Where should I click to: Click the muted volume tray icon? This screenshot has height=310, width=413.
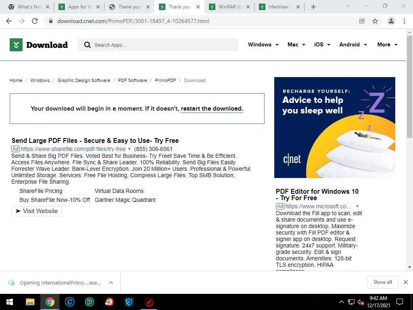361,302
